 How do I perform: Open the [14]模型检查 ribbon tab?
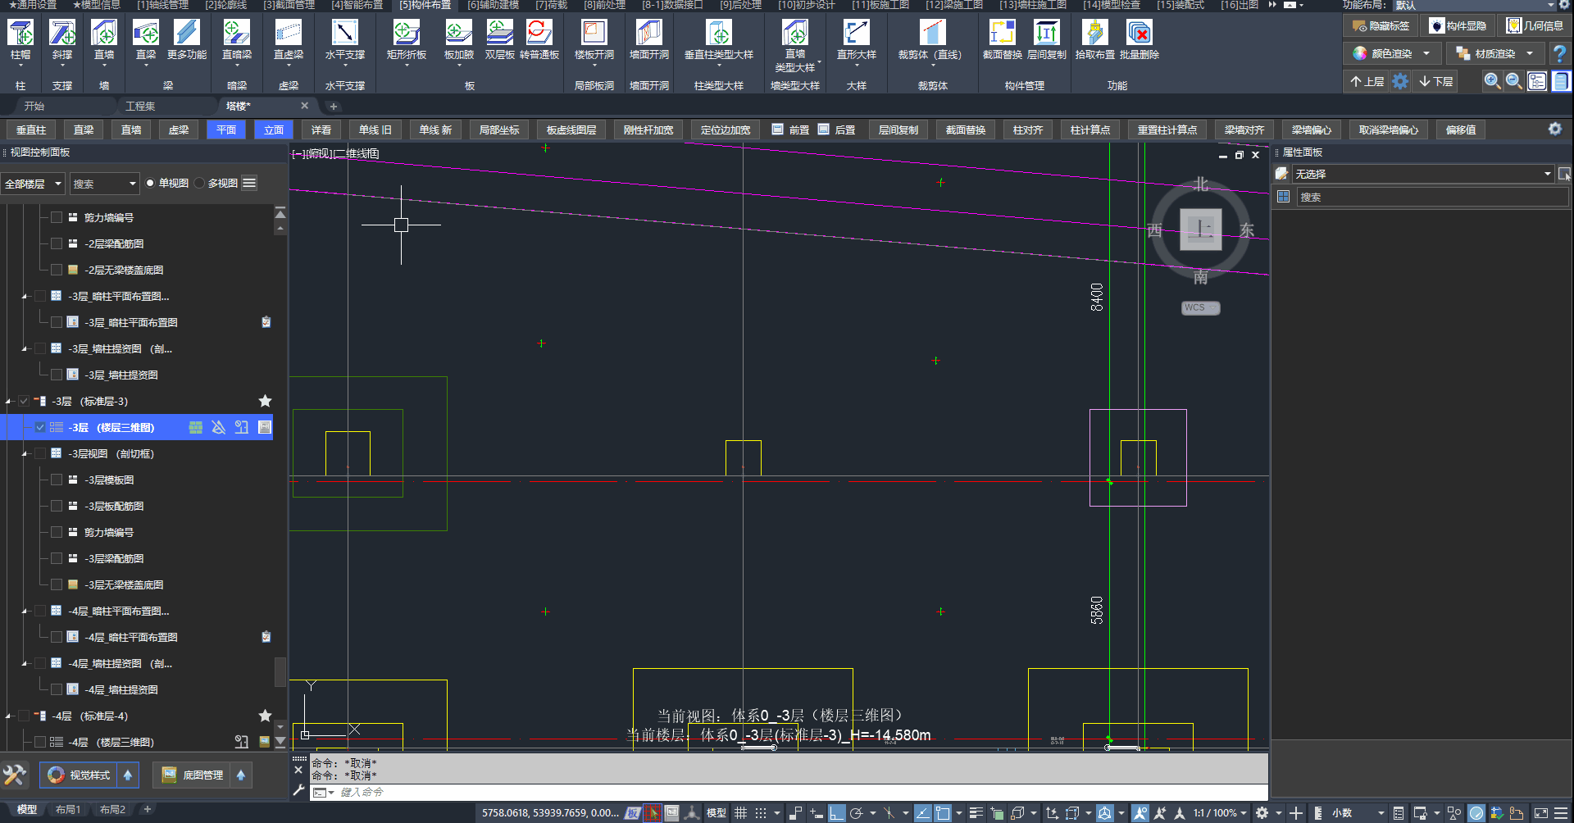pyautogui.click(x=1111, y=5)
